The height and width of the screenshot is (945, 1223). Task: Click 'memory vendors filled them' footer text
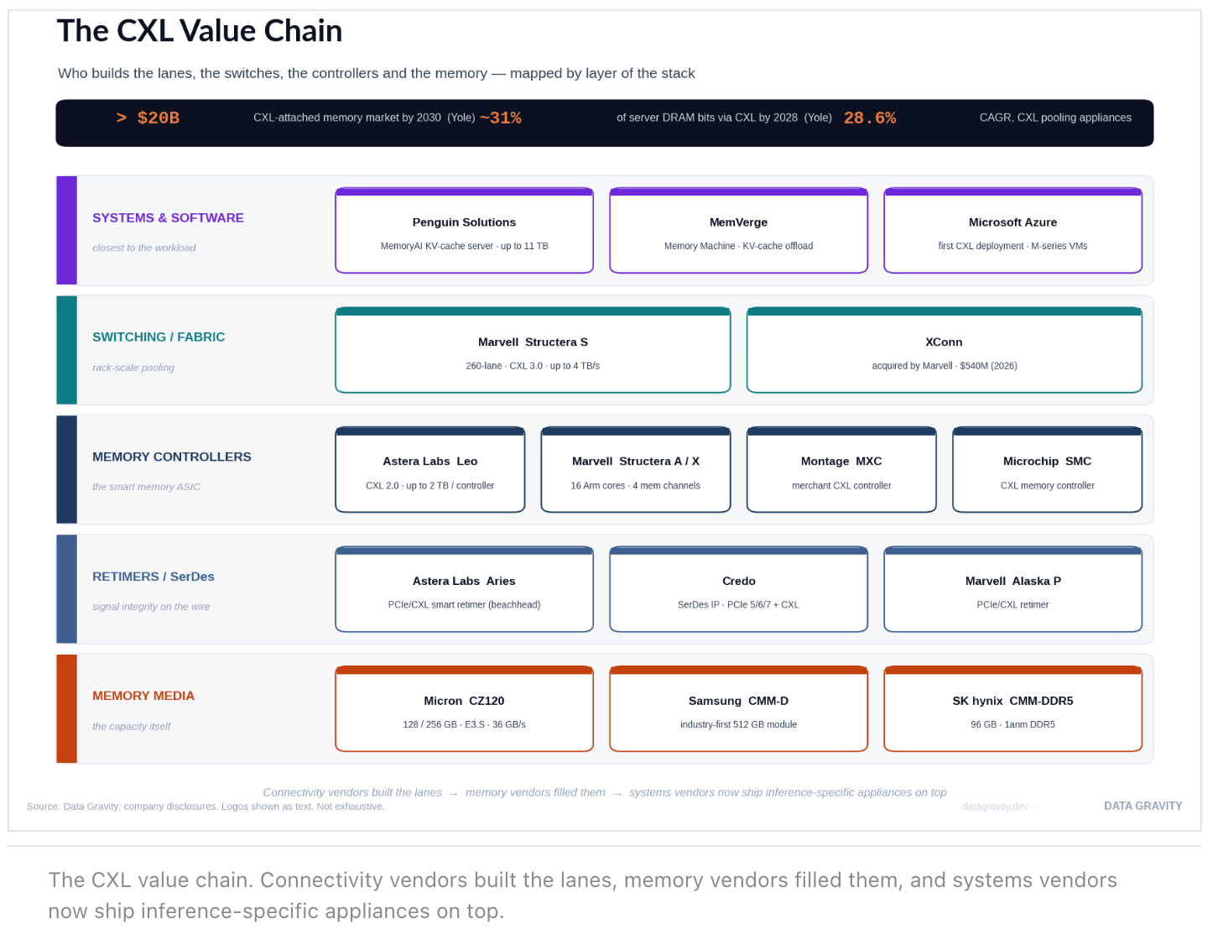(535, 792)
